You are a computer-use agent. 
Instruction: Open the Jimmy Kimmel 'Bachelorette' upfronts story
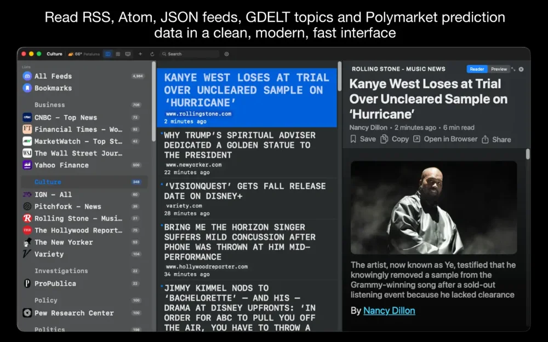[247, 307]
